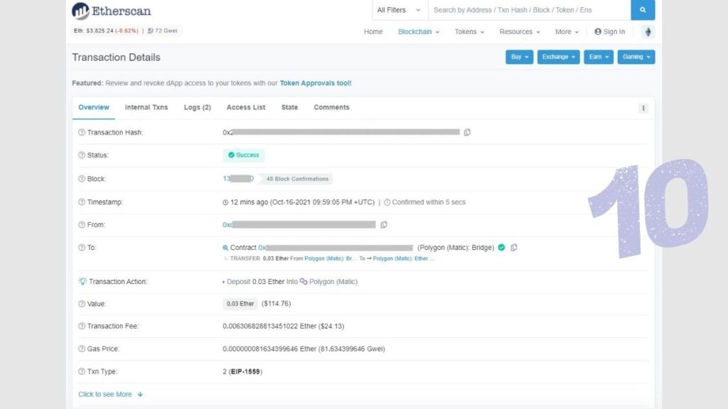Click help icon beside Timestamp
Viewport: 728px width, 409px height.
[82, 202]
